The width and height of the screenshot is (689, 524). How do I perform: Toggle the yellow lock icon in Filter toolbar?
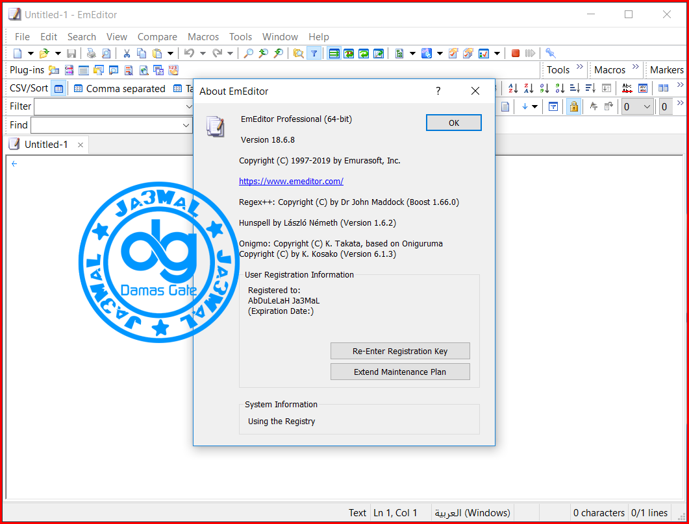pyautogui.click(x=573, y=106)
